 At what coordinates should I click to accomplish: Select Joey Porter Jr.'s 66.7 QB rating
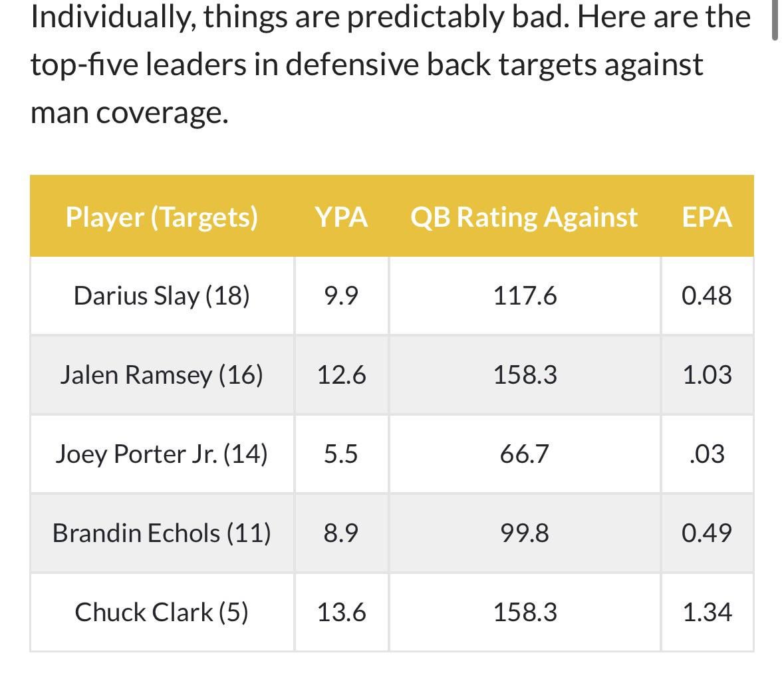[x=525, y=454]
